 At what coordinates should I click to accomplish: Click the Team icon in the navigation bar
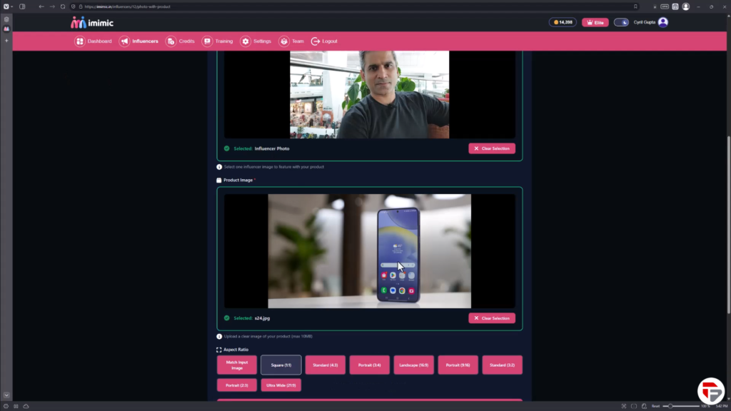283,41
